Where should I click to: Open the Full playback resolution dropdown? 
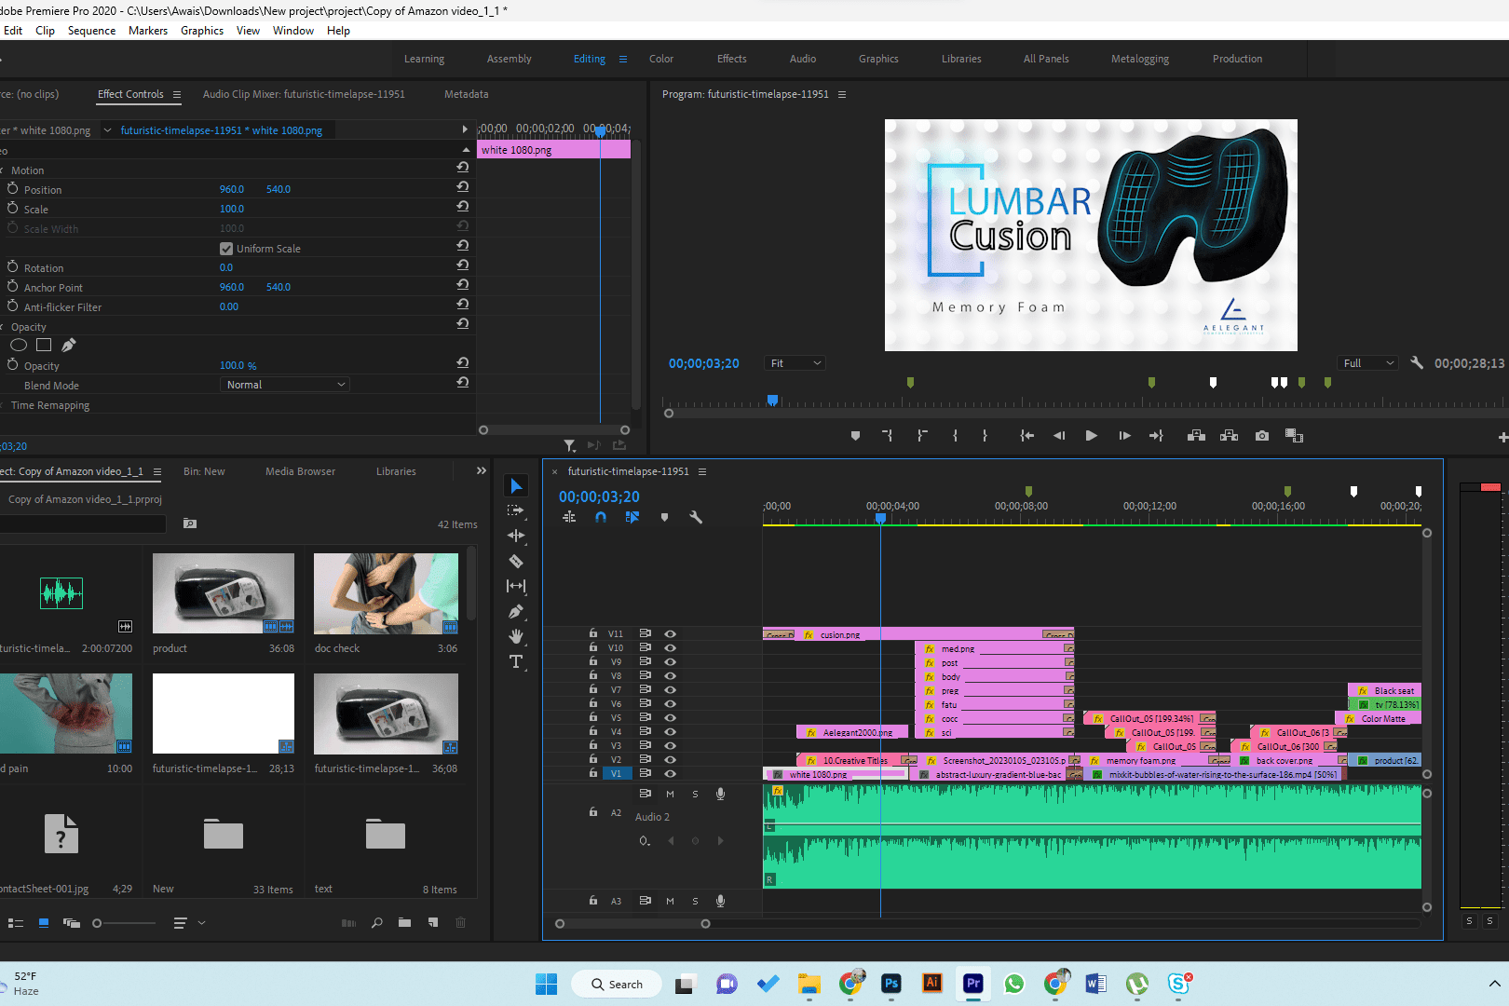(1367, 363)
